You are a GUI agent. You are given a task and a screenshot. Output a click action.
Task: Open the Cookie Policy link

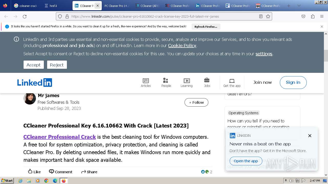coord(182,45)
